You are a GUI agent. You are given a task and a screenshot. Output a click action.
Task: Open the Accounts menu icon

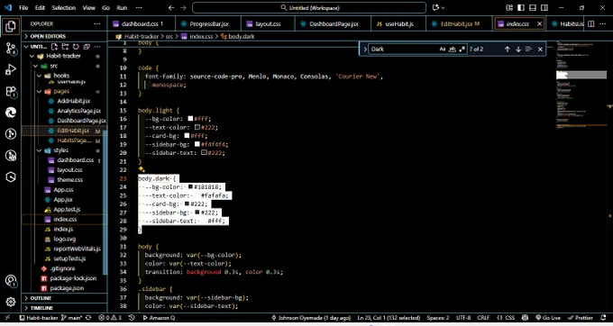11,281
